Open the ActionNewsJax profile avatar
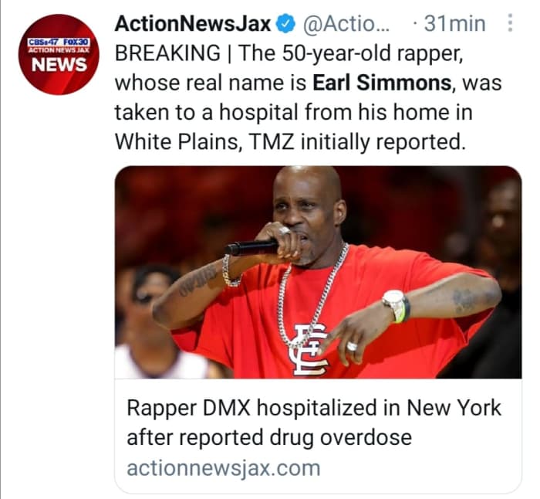The image size is (540, 499). [59, 55]
